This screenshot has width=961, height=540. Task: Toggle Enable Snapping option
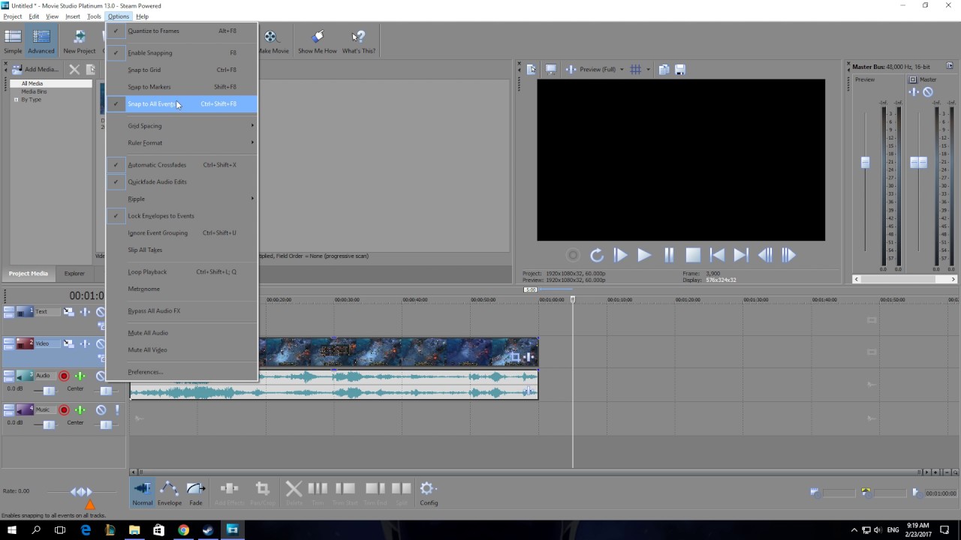tap(182, 52)
